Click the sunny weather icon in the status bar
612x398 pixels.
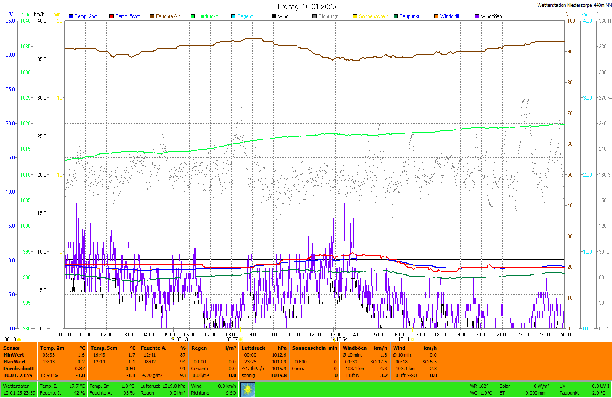[247, 389]
